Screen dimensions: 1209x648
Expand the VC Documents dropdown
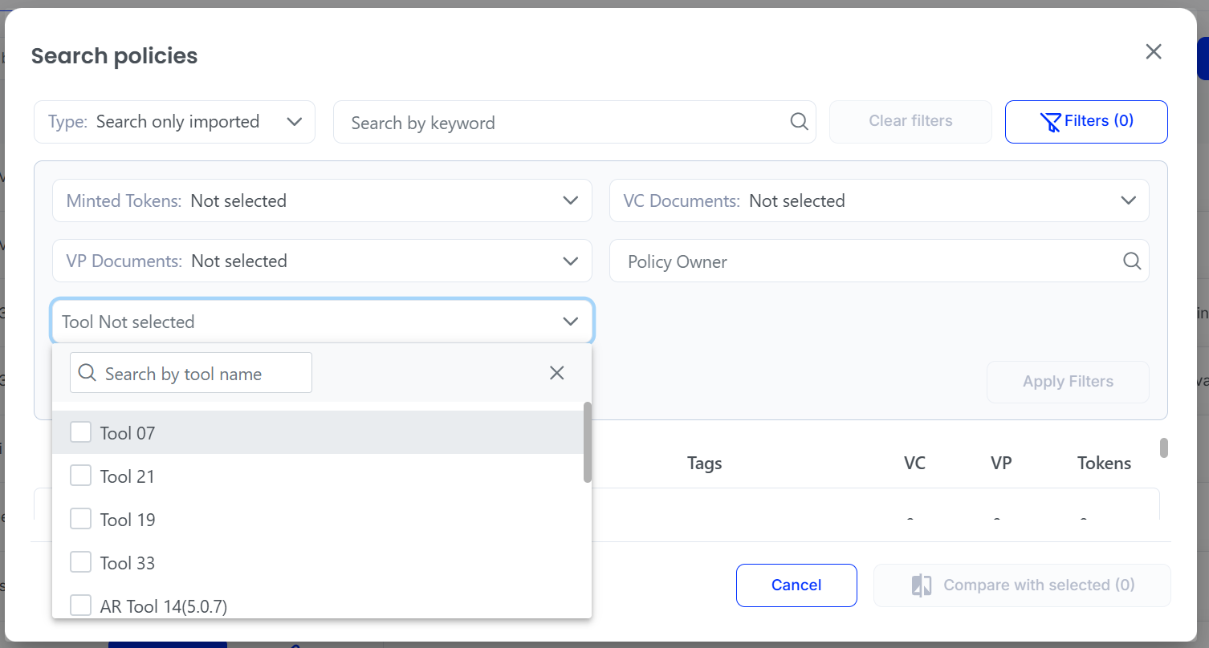pyautogui.click(x=879, y=200)
